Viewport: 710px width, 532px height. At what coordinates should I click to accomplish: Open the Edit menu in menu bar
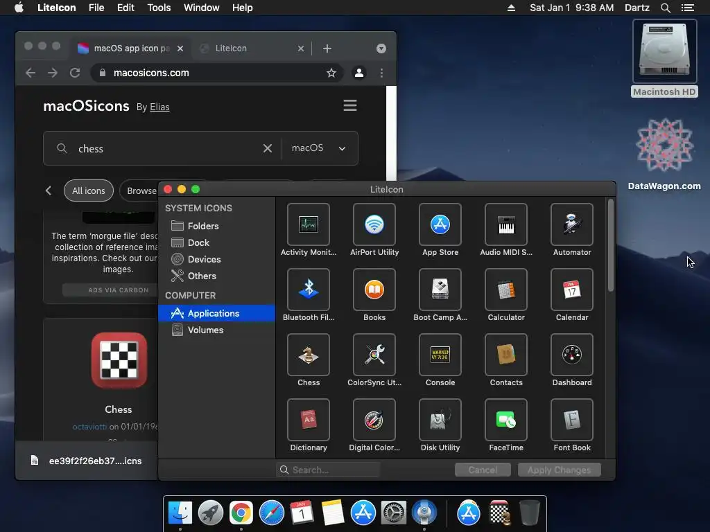125,8
